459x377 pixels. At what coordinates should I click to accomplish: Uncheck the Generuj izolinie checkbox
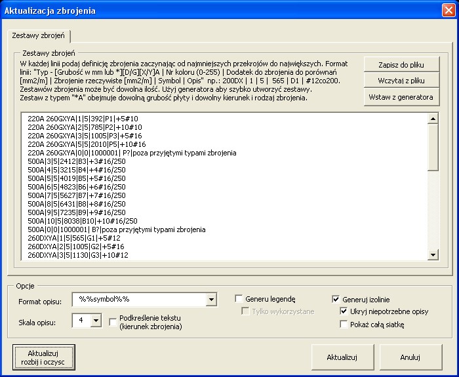[x=336, y=299]
